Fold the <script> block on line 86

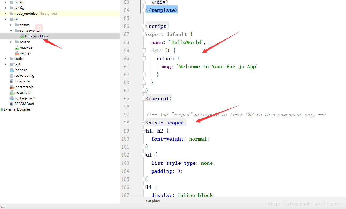click(x=143, y=26)
